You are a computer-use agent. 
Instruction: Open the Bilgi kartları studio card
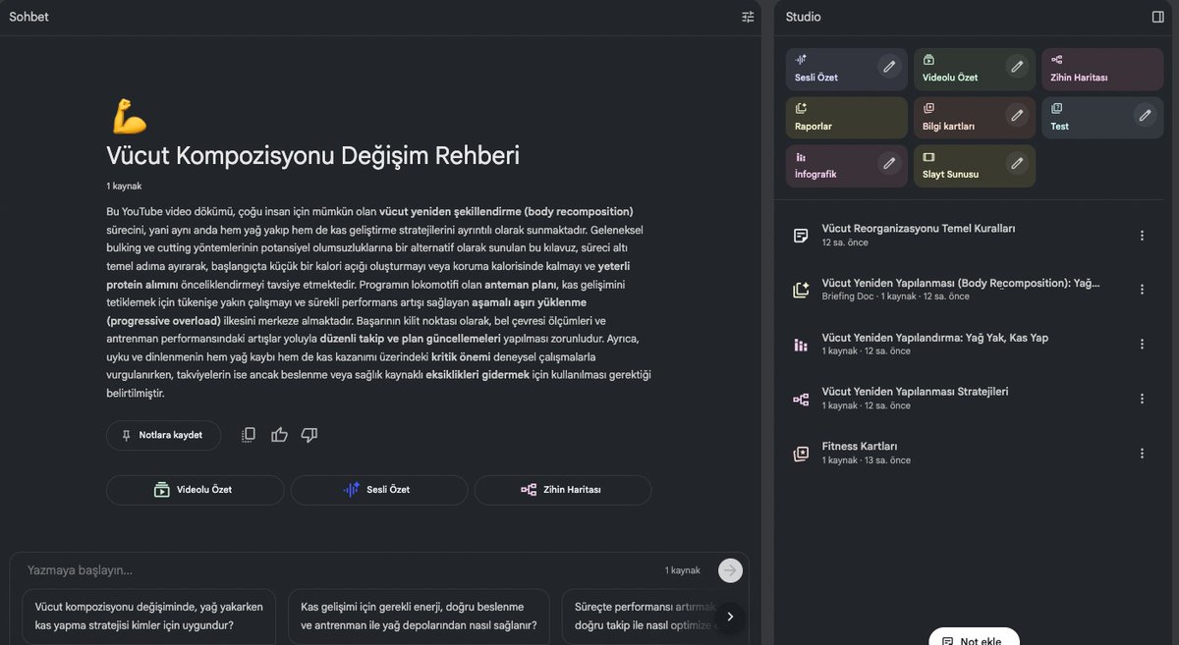point(974,118)
